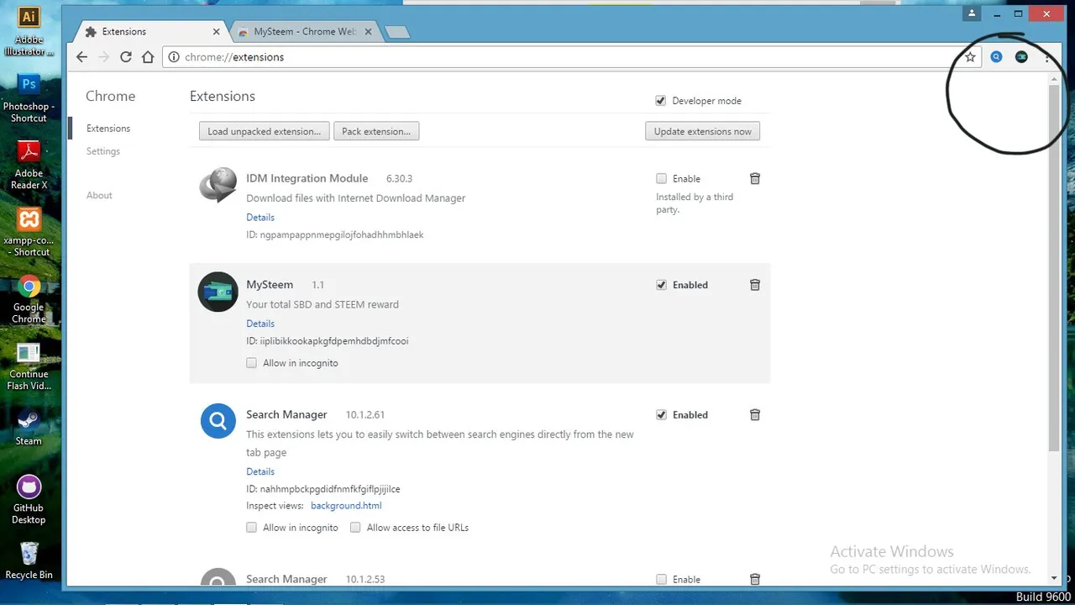The image size is (1075, 605).
Task: Enable Search Manager 10.1.2.53 checkbox
Action: [x=661, y=579]
